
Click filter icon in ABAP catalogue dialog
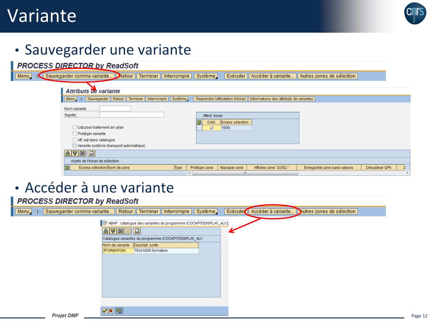[113, 231]
